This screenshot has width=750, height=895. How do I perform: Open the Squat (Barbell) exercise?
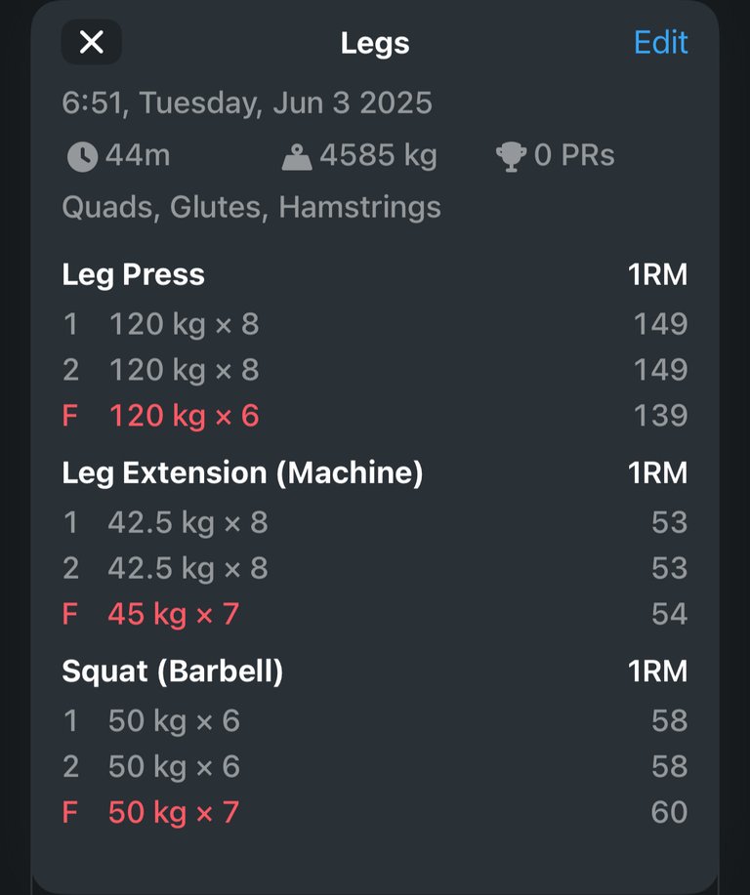[173, 671]
